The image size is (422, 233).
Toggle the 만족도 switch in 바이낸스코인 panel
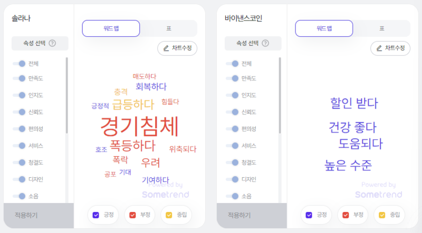pos(232,79)
